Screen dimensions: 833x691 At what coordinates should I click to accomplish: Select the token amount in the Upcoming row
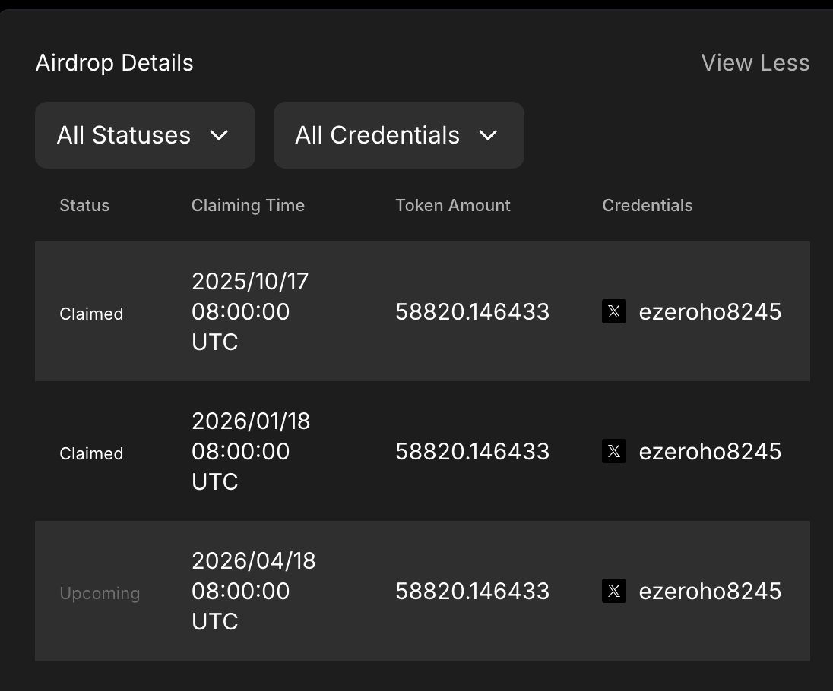(x=472, y=591)
